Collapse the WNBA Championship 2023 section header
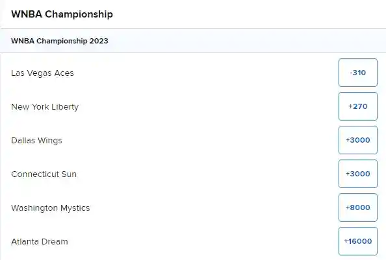The image size is (386, 260). [x=193, y=41]
